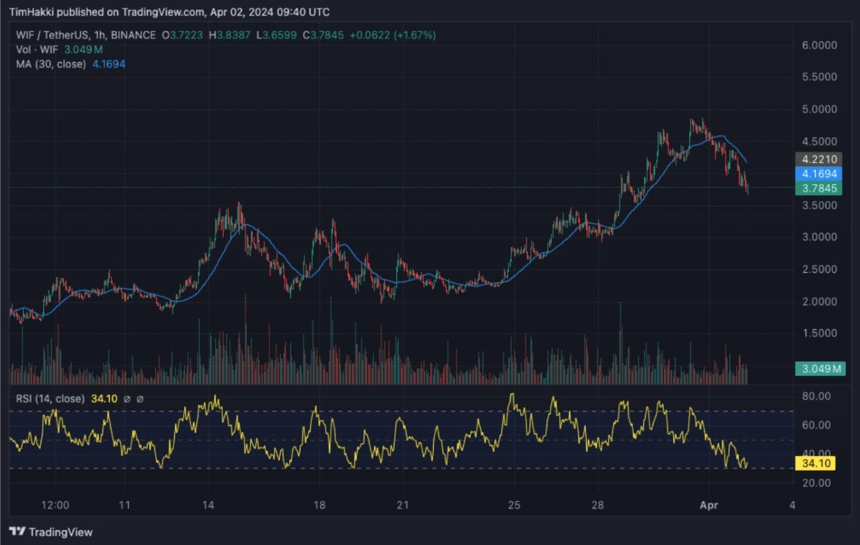Click the 80.00 RSI scale label

click(x=814, y=396)
